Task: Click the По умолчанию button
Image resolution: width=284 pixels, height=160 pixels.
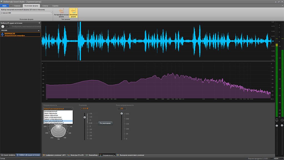Action: pos(105,122)
